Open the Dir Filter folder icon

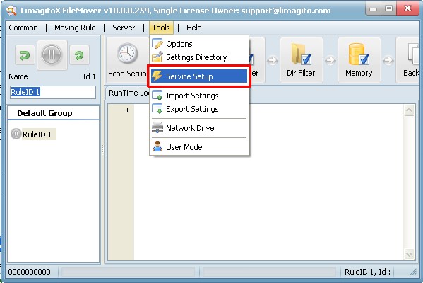(301, 55)
